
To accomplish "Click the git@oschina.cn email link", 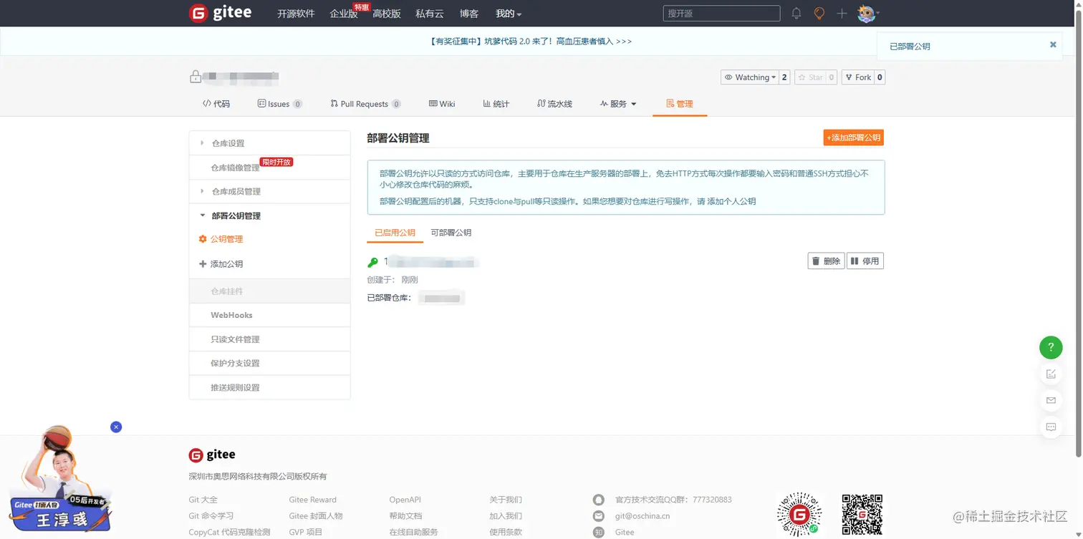I will (642, 516).
